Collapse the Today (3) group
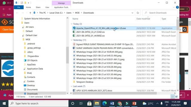 (72, 24)
